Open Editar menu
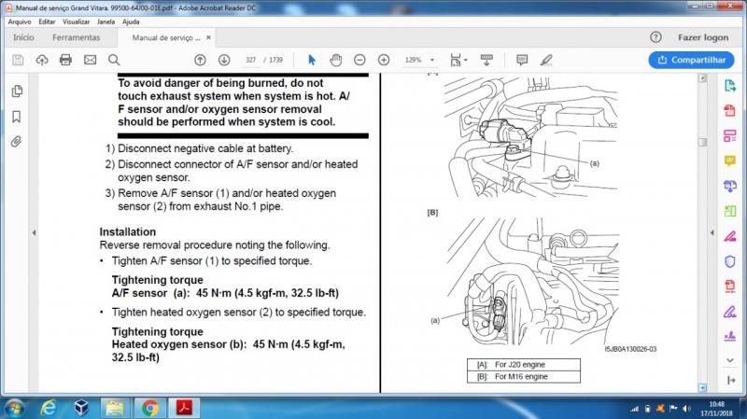This screenshot has width=747, height=419. point(47,21)
